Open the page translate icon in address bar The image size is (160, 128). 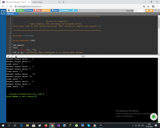(144, 6)
